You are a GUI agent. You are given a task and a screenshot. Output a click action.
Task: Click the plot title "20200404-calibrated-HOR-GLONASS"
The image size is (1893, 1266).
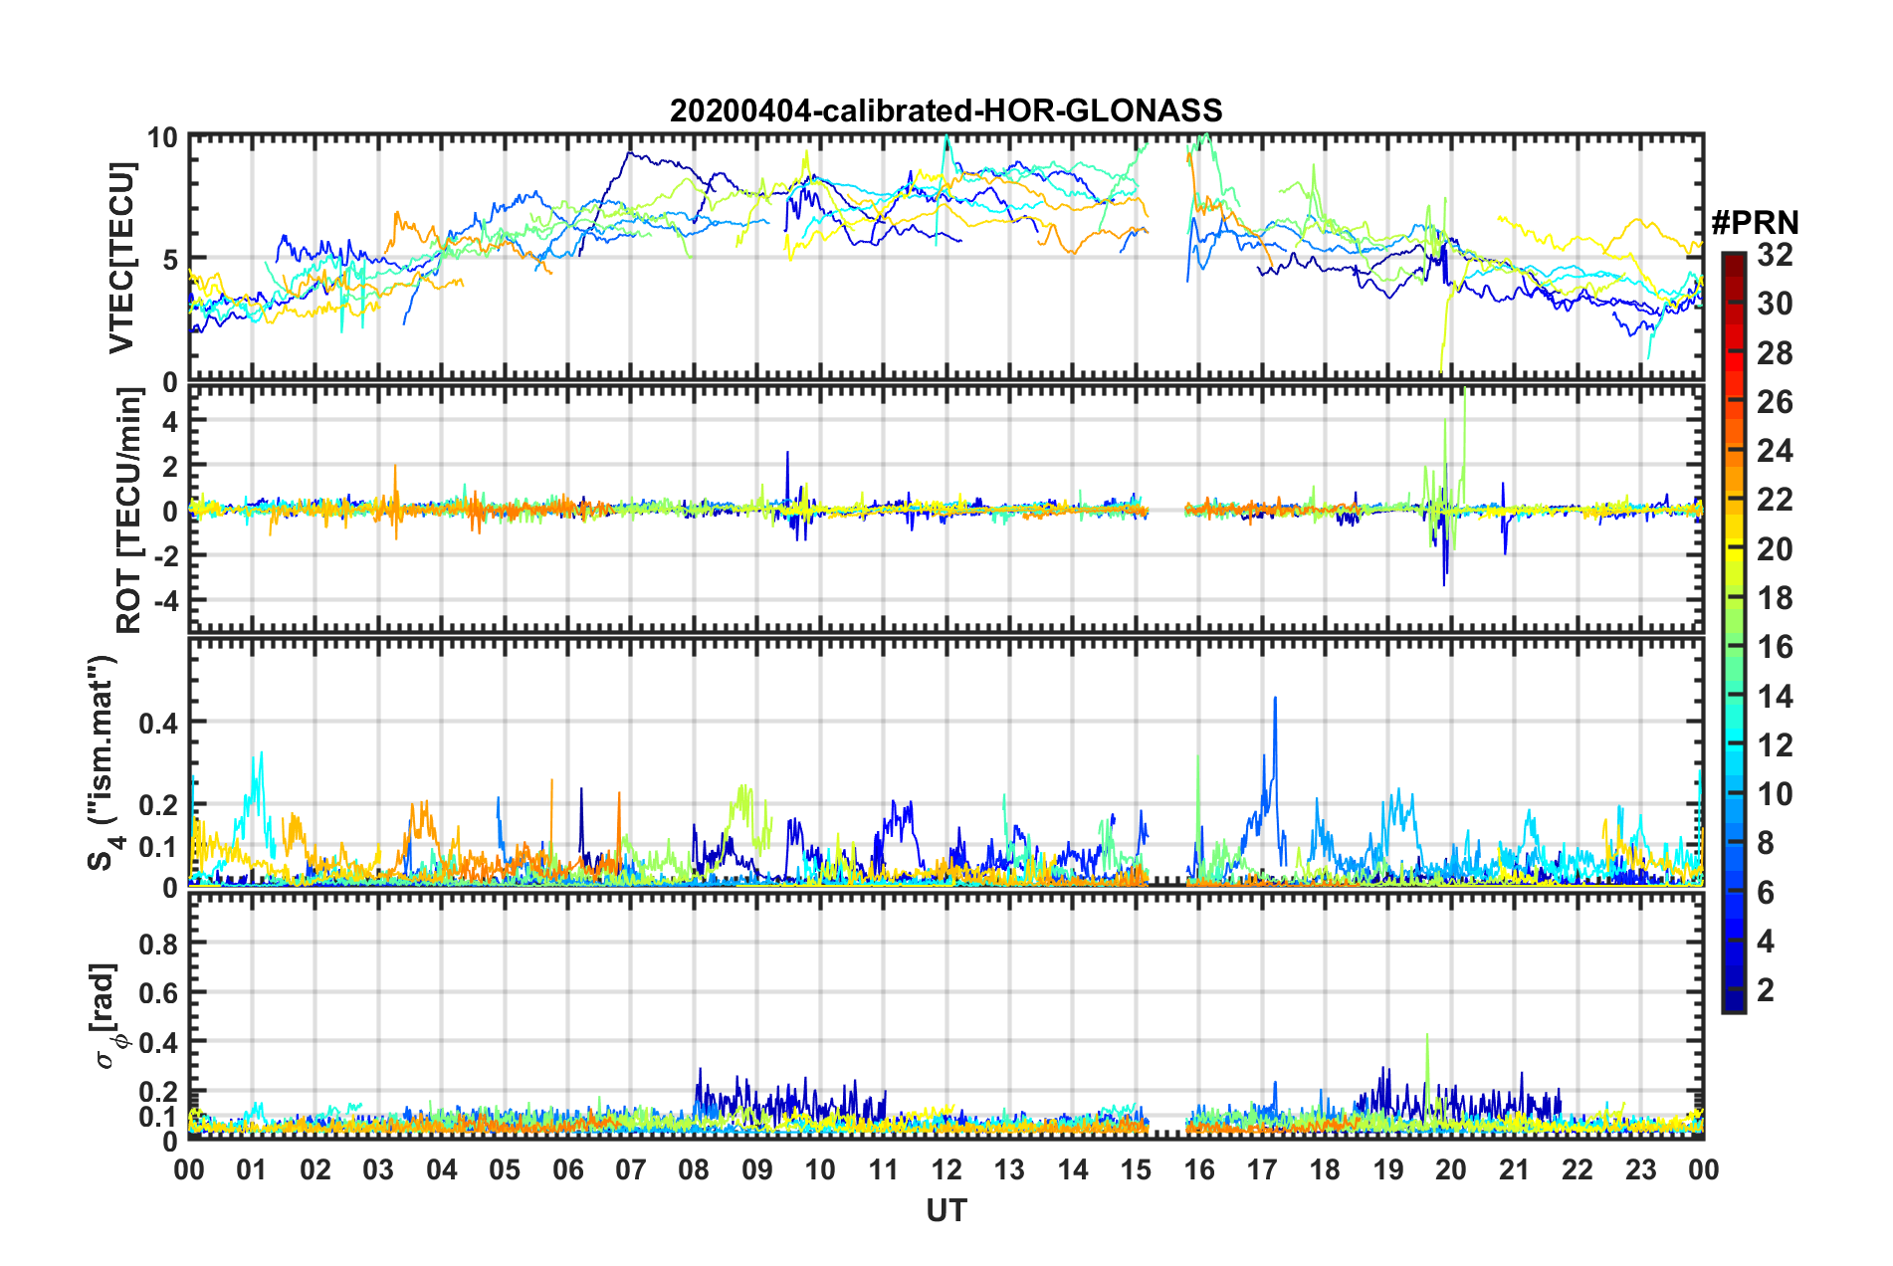click(946, 110)
